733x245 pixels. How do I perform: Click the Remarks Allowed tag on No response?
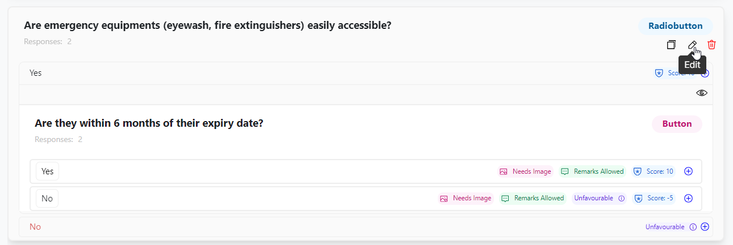(533, 199)
